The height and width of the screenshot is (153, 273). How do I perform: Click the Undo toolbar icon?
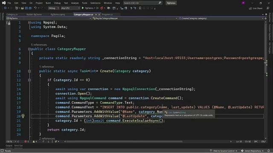[35, 8]
